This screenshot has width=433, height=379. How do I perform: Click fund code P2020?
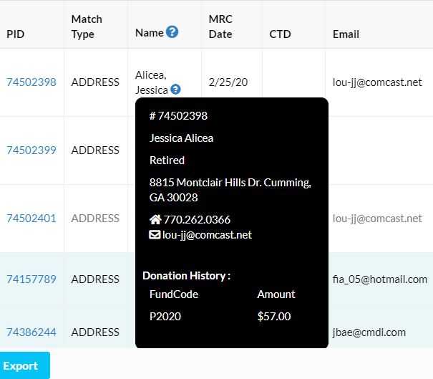pyautogui.click(x=165, y=316)
